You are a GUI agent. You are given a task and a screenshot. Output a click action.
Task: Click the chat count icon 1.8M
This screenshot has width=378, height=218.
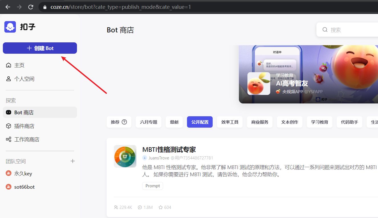point(140,207)
